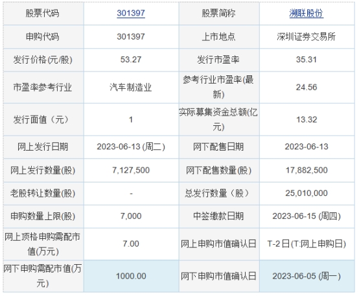Select the highlighted date 2023-06-05 (周一)
The height and width of the screenshot is (296, 359).
pos(307,277)
